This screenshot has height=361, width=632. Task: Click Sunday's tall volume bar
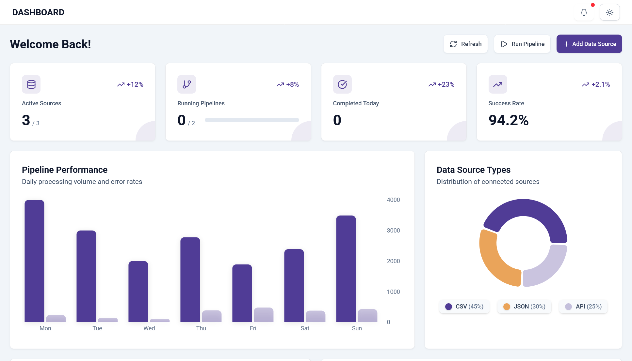(346, 269)
